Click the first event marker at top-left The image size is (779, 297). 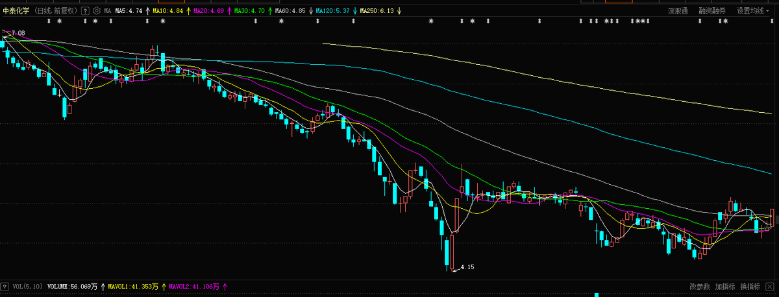[50, 21]
